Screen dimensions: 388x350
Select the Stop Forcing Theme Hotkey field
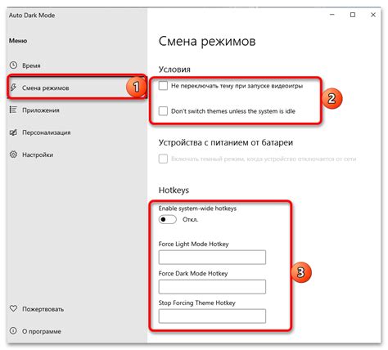(212, 316)
